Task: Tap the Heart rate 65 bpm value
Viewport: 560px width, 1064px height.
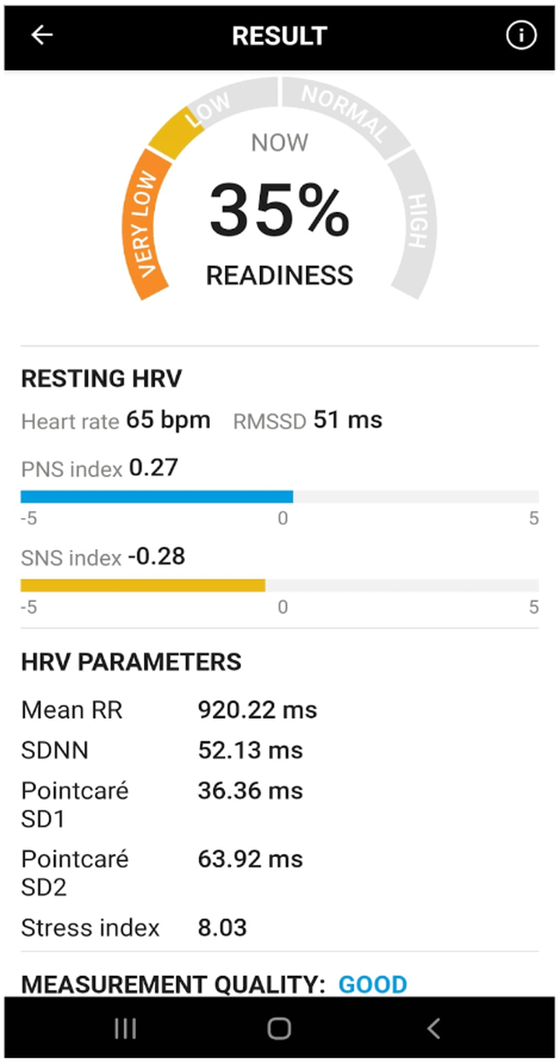Action: click(168, 421)
